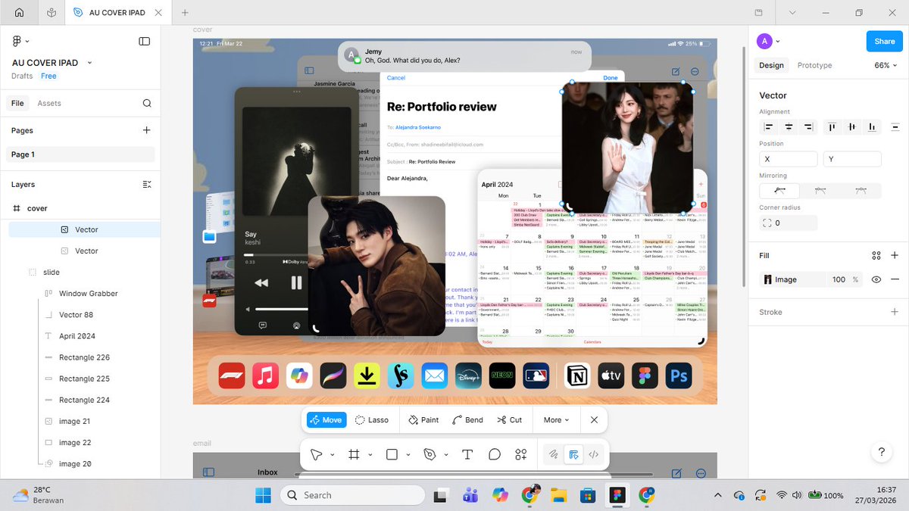909x511 pixels.
Task: Select the Frame tool in bottom toolbar
Action: (x=353, y=454)
